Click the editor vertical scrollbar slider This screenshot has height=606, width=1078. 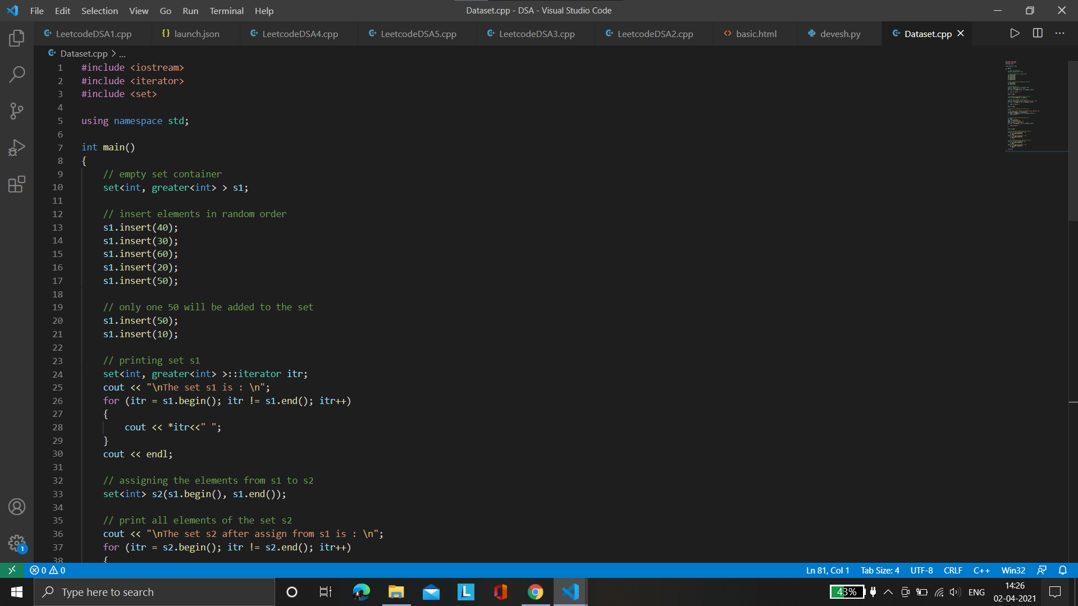click(1073, 140)
